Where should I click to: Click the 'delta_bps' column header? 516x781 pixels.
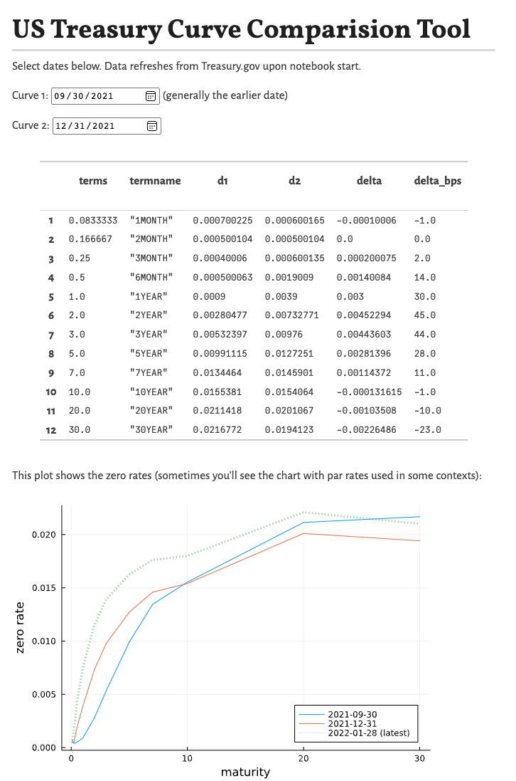[x=437, y=181]
